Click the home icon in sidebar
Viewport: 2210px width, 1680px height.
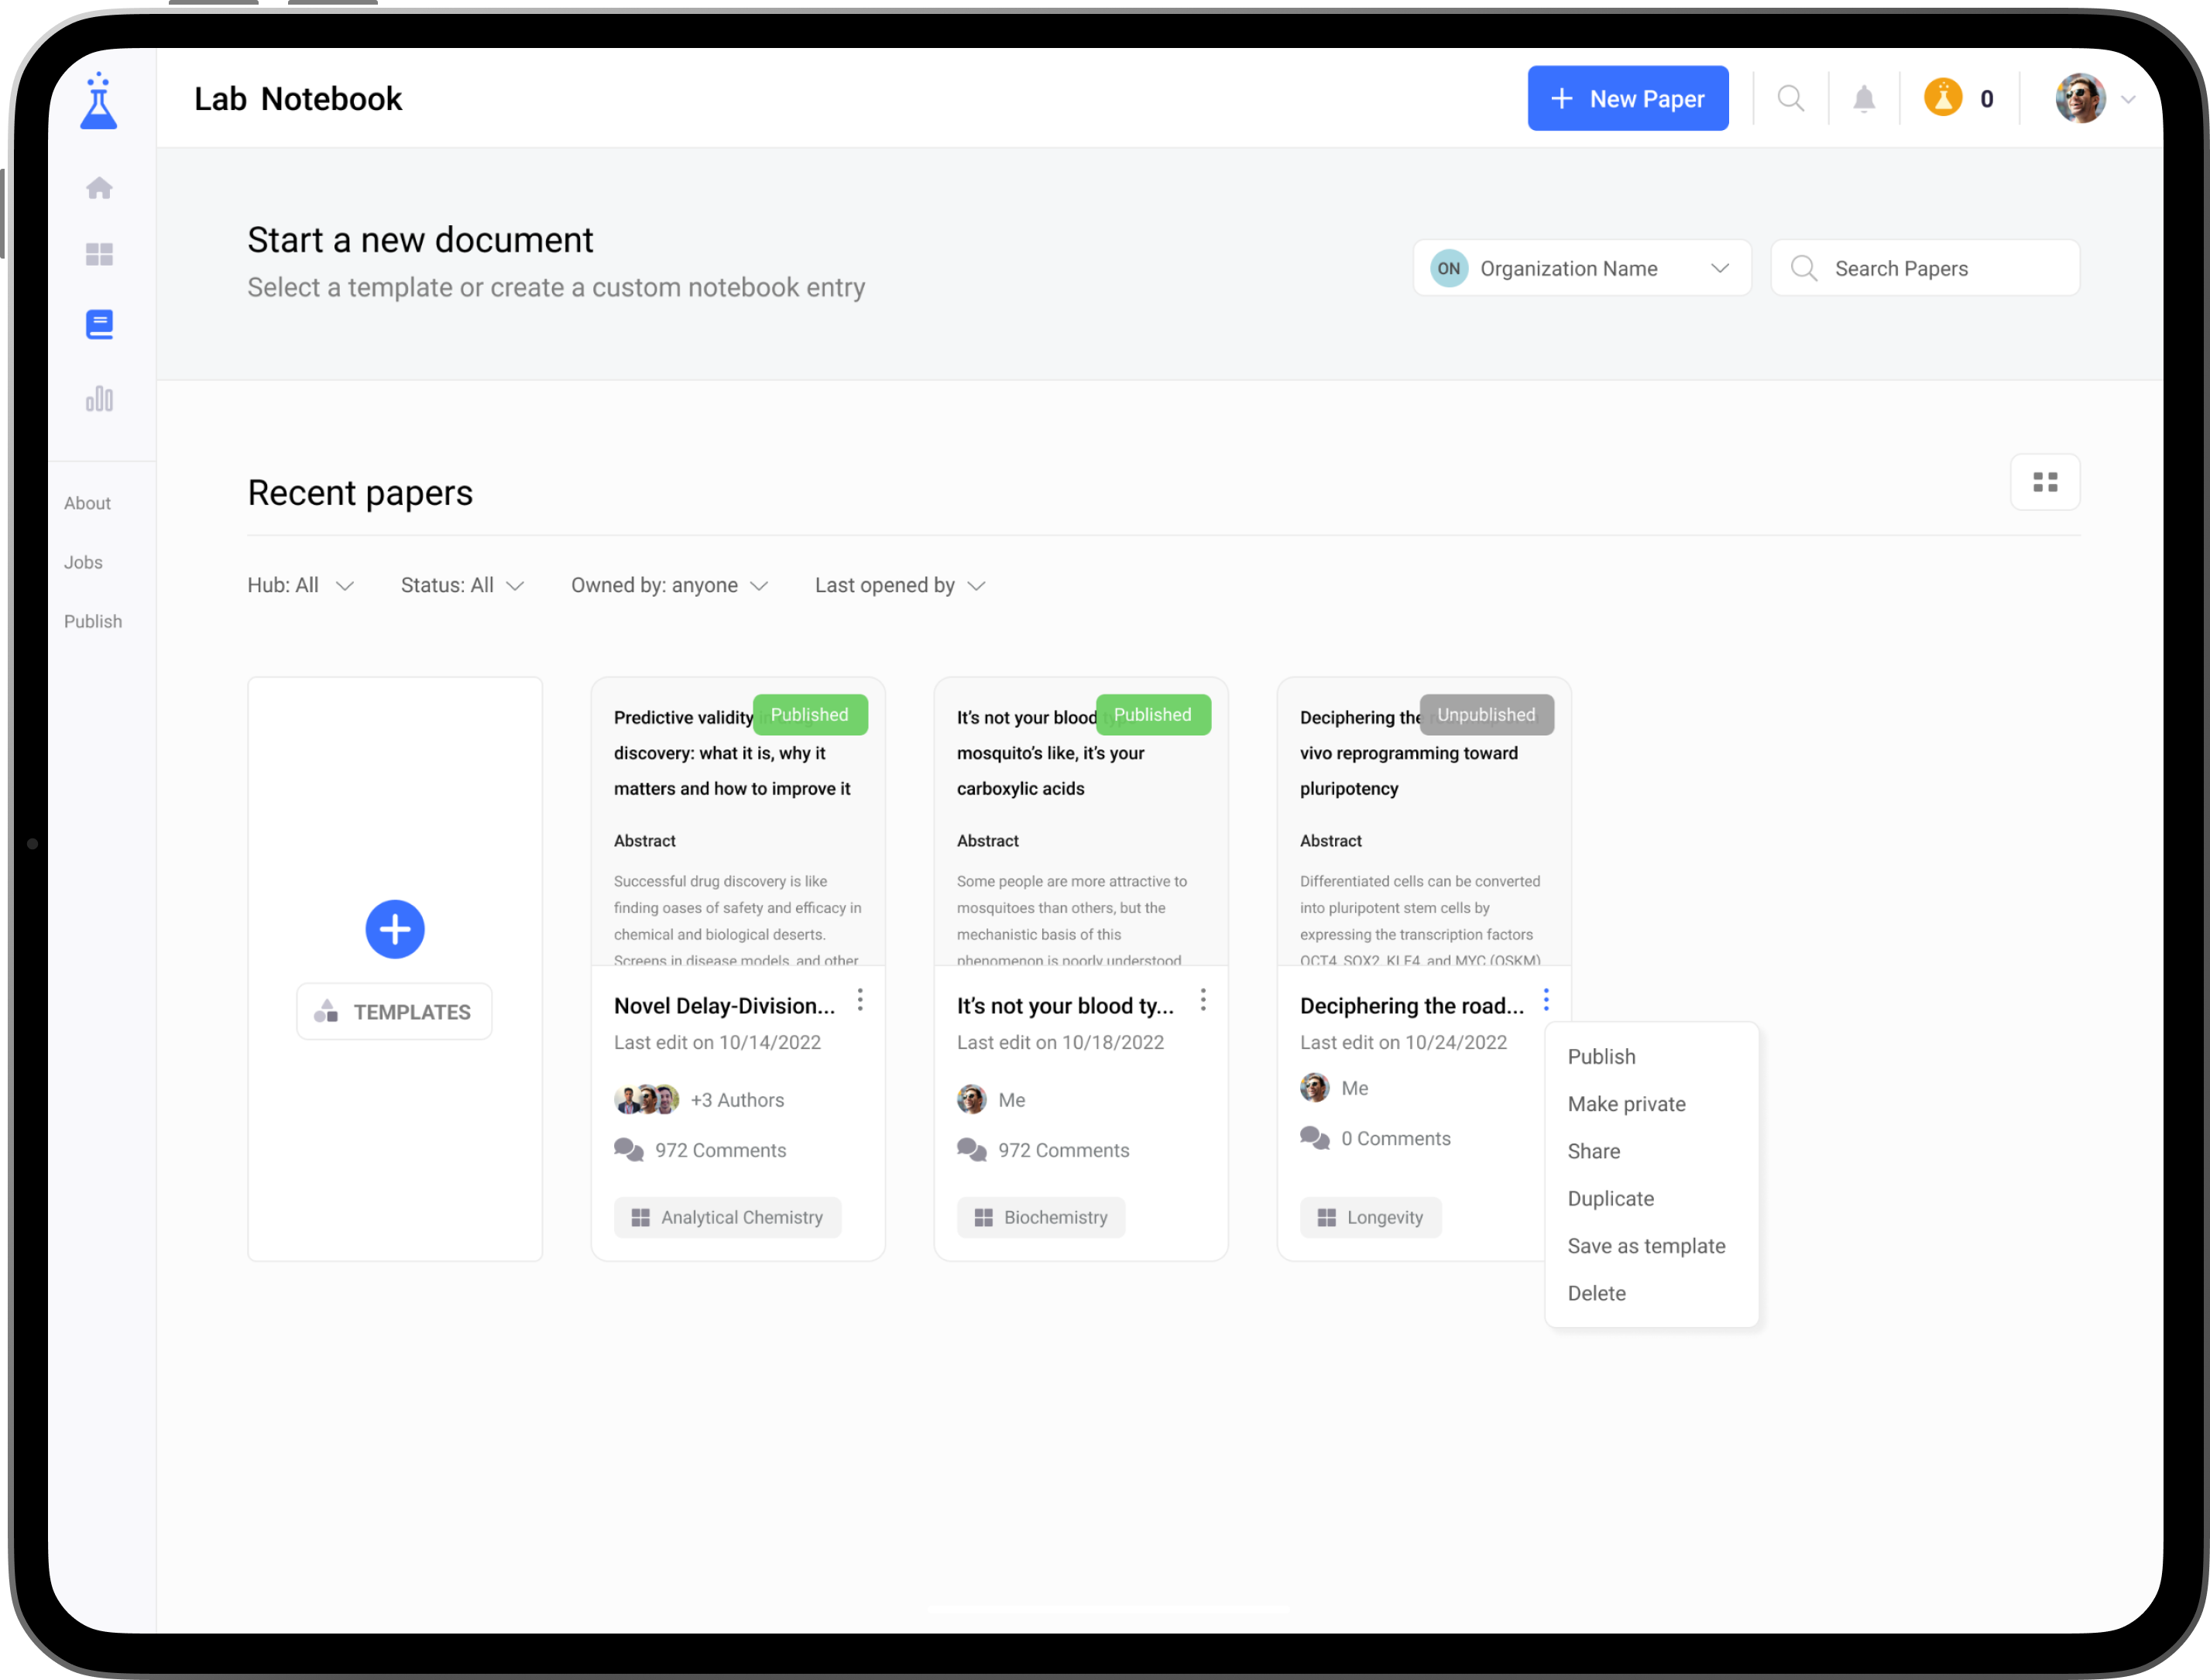(x=99, y=188)
